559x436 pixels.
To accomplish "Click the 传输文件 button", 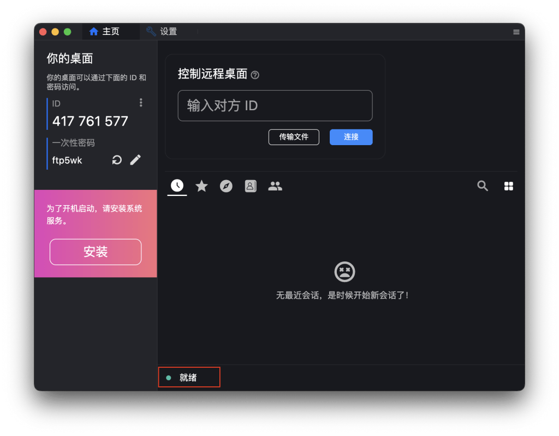I will click(294, 137).
